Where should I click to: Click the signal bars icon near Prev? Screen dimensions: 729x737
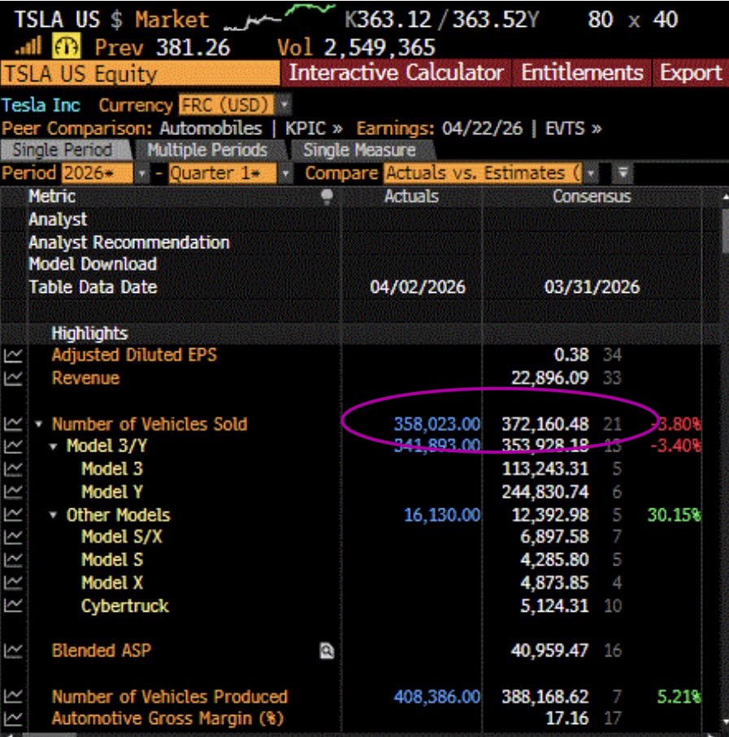pyautogui.click(x=28, y=46)
